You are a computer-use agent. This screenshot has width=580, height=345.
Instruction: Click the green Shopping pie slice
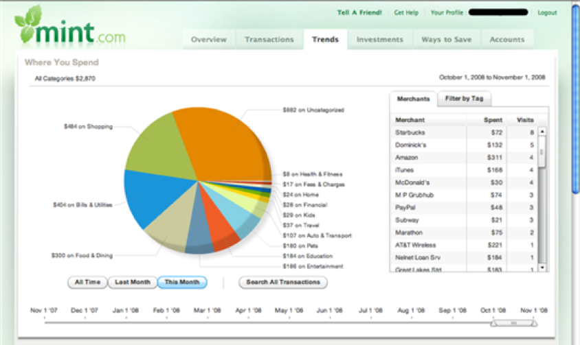[163, 147]
